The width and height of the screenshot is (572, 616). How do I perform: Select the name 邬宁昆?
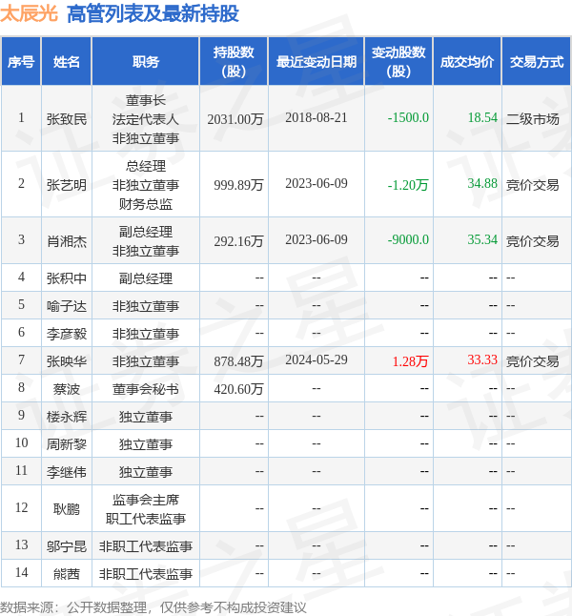coord(67,546)
